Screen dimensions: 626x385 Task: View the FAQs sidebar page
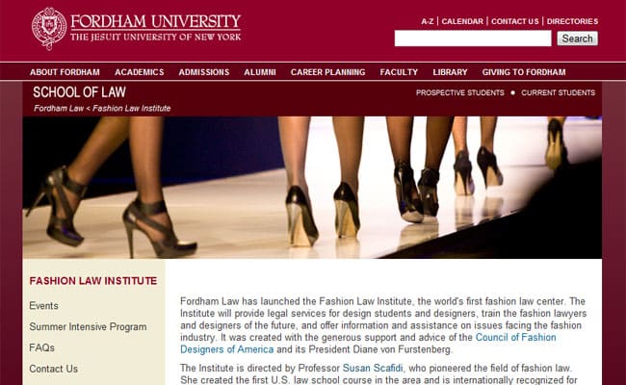coord(41,347)
